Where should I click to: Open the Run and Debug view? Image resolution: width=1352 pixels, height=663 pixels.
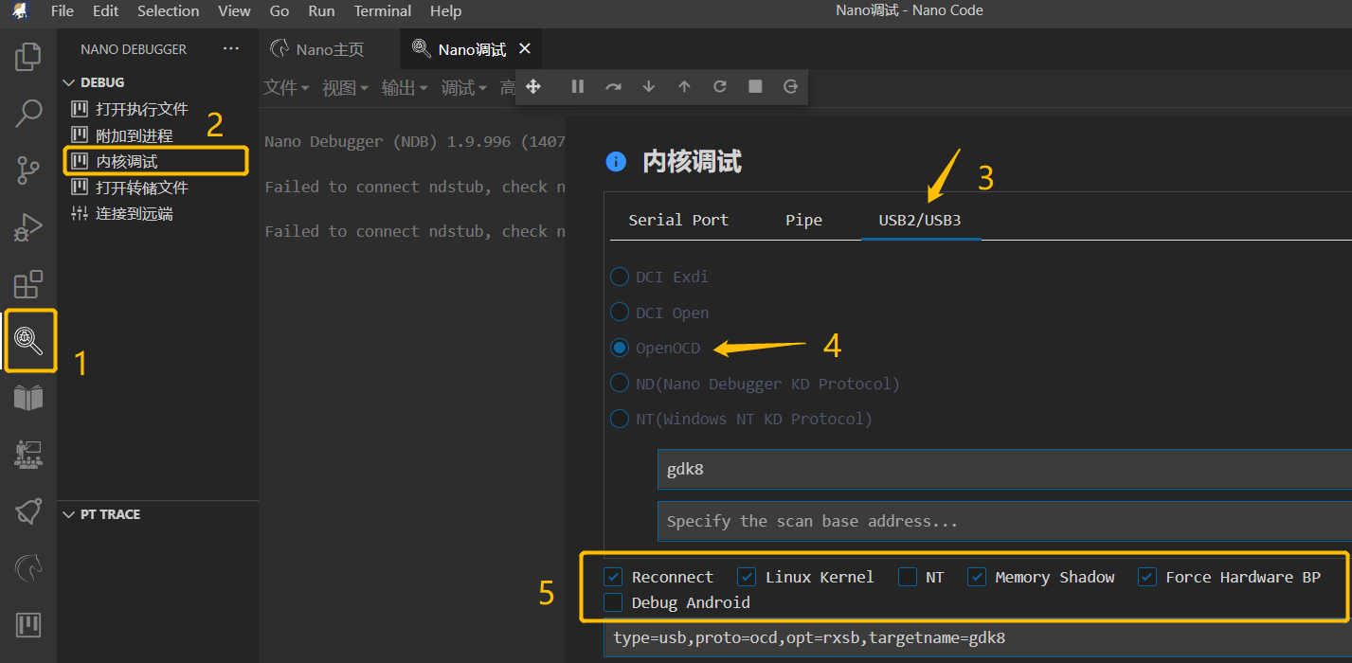pos(28,228)
